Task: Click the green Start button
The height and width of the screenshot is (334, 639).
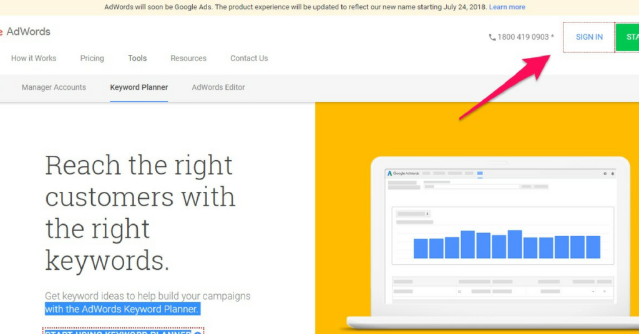Action: pyautogui.click(x=627, y=37)
